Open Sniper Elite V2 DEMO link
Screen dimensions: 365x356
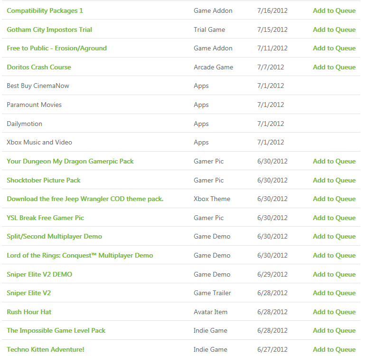coord(39,274)
